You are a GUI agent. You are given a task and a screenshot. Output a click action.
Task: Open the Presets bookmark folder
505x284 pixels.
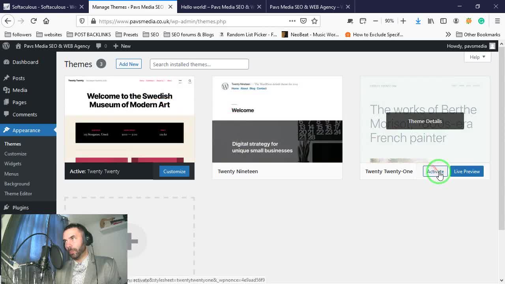(127, 34)
